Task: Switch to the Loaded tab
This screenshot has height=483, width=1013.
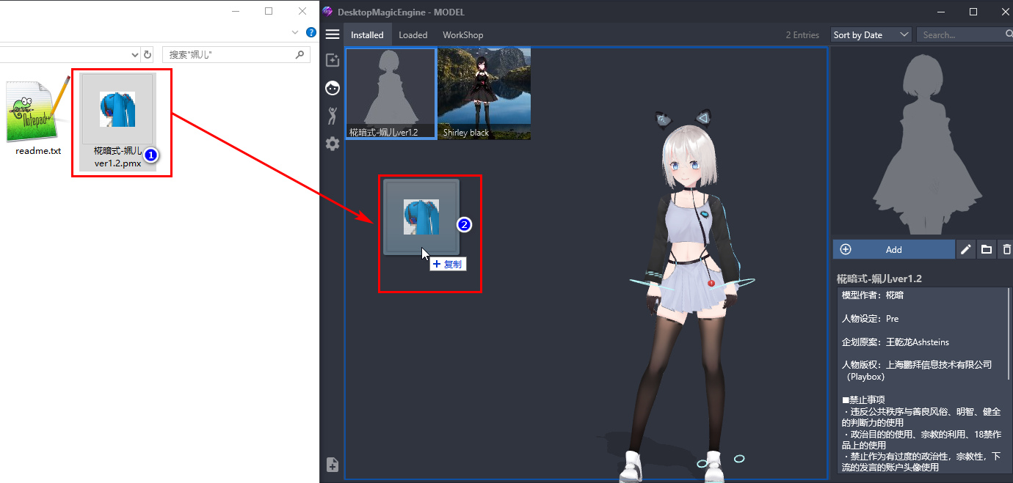Action: point(413,34)
